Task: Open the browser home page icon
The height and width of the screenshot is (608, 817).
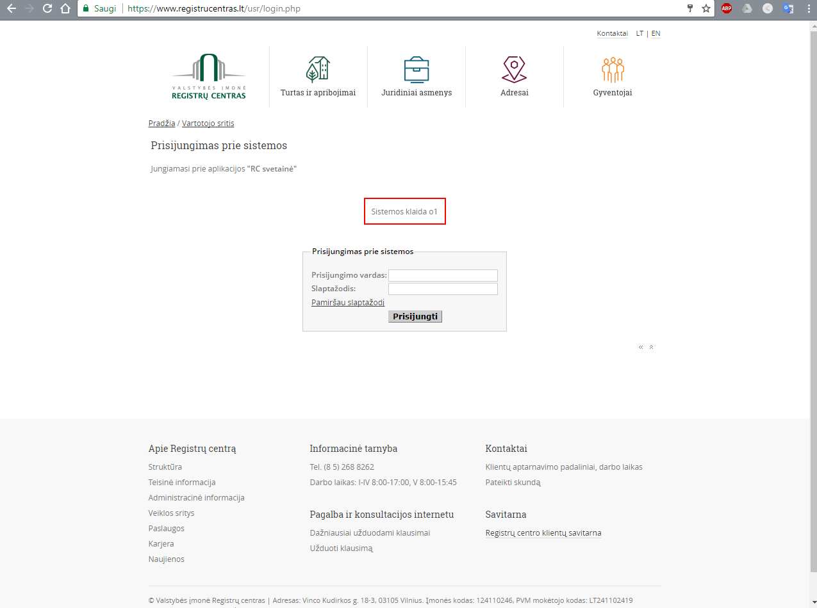Action: (x=65, y=9)
